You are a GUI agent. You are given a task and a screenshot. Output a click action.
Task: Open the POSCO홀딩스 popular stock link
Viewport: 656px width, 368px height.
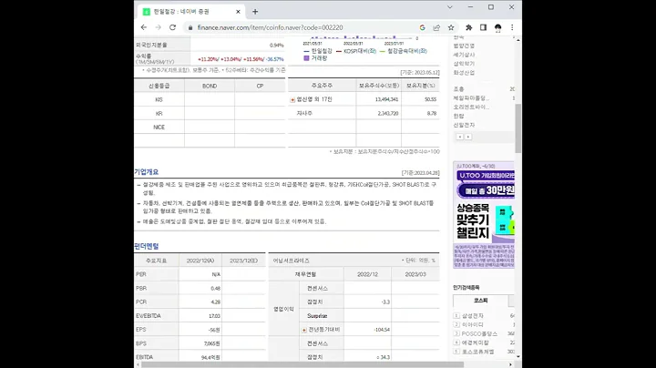pyautogui.click(x=479, y=333)
